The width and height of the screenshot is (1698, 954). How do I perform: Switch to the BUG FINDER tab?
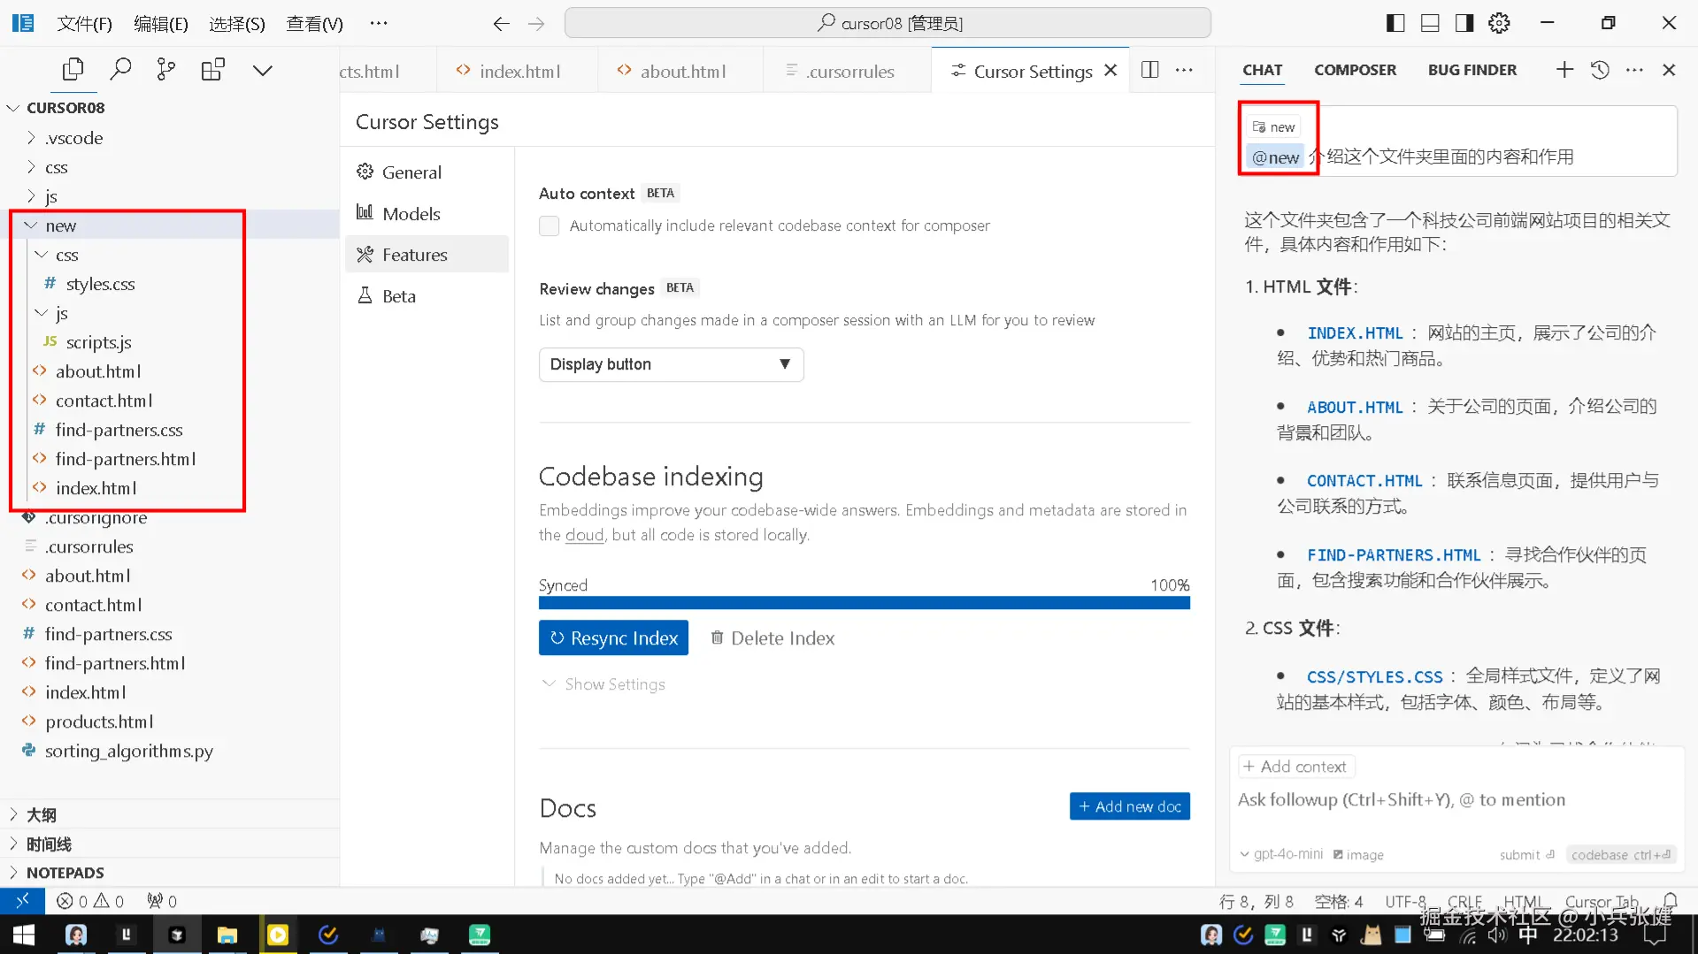1471,70
